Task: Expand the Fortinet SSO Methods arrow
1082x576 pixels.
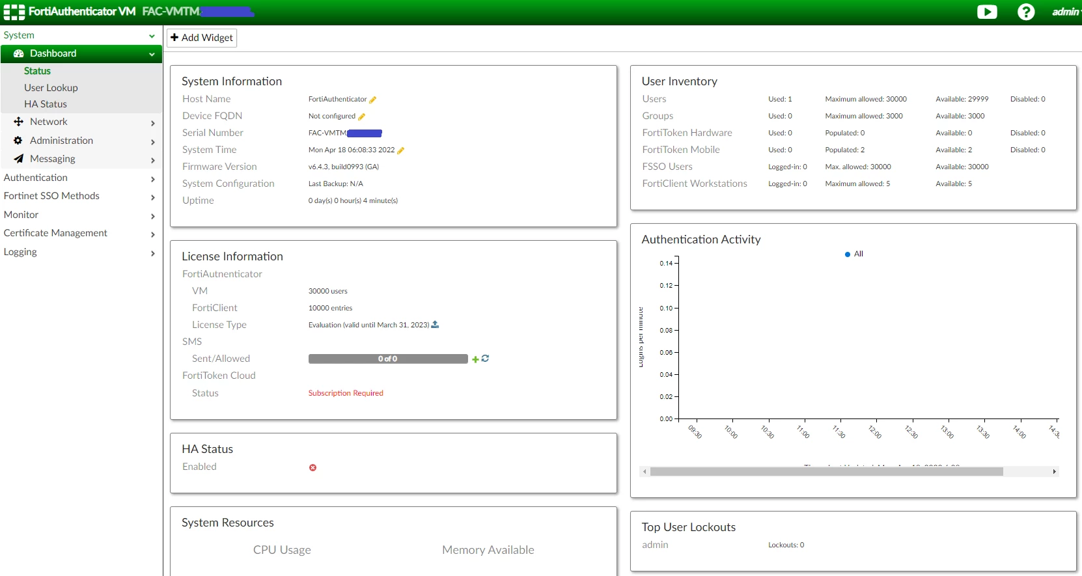Action: pyautogui.click(x=153, y=197)
